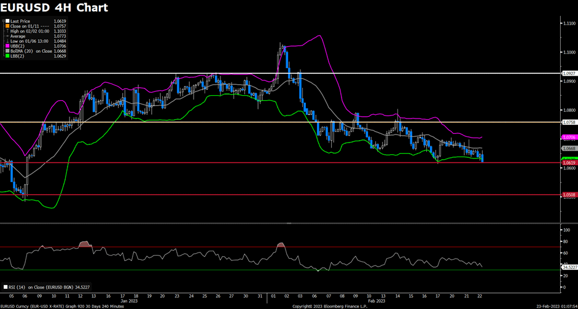
Task: Click the Low on 01/06 marker icon
Action: click(8, 41)
